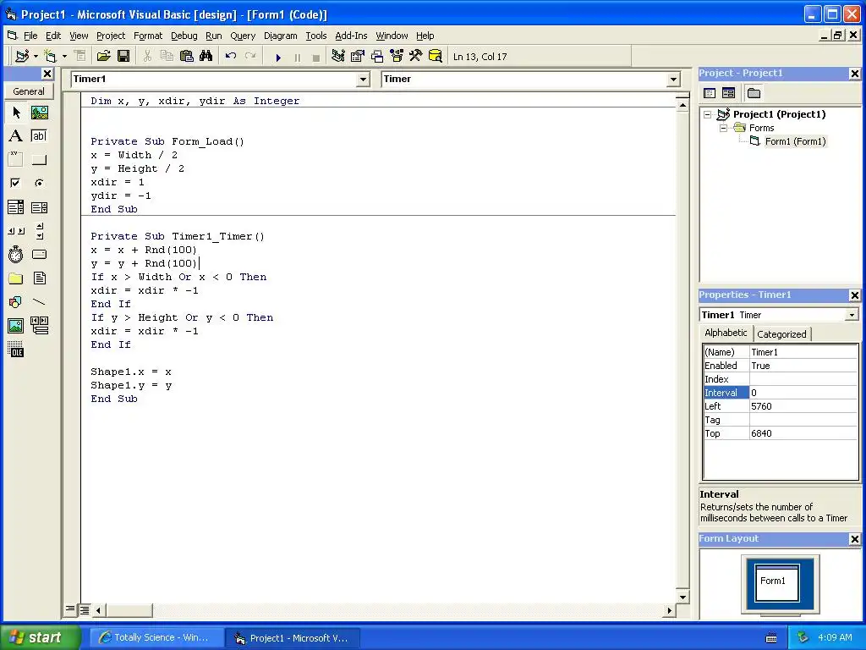Select the Shape control tool
Image resolution: width=866 pixels, height=650 pixels.
pyautogui.click(x=16, y=302)
